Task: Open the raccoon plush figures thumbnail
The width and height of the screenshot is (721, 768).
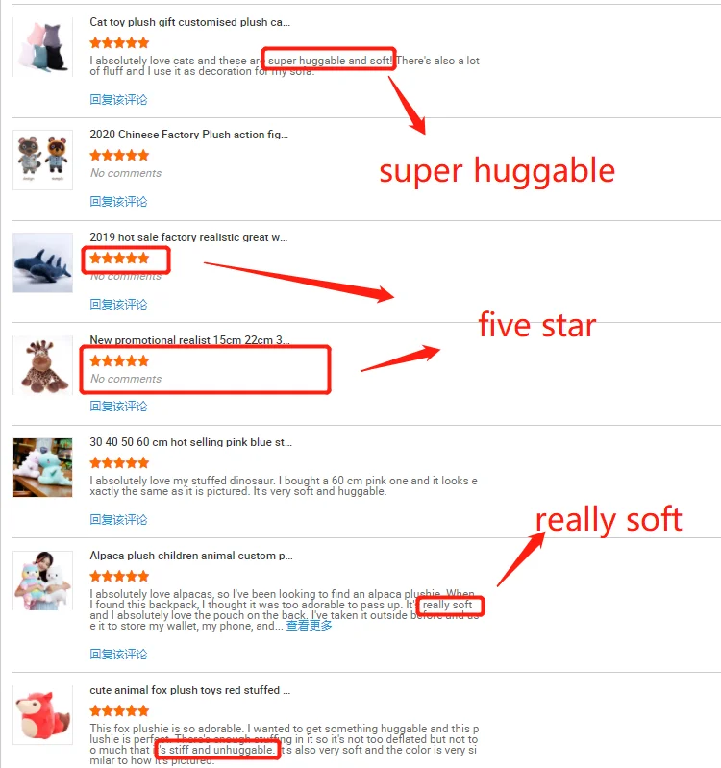Action: (x=42, y=160)
